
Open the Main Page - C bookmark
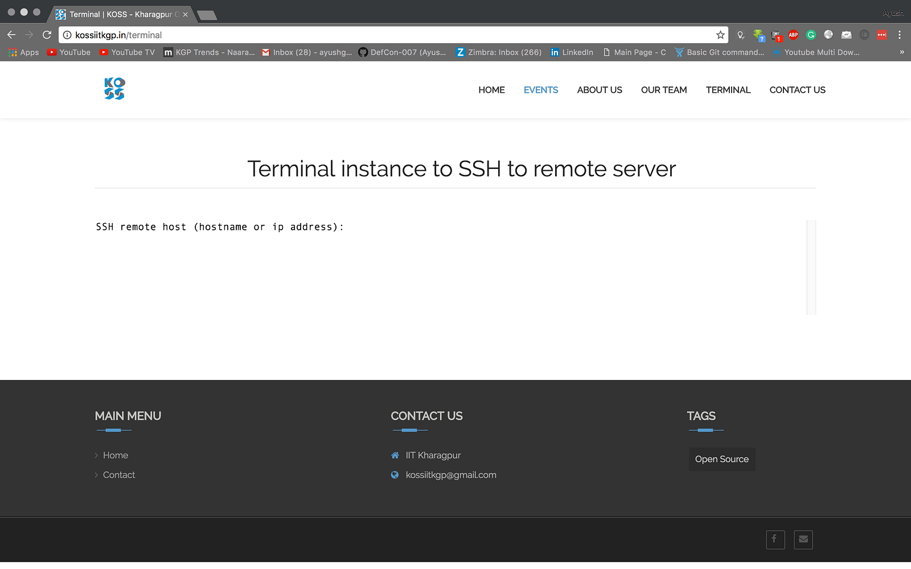tap(634, 52)
